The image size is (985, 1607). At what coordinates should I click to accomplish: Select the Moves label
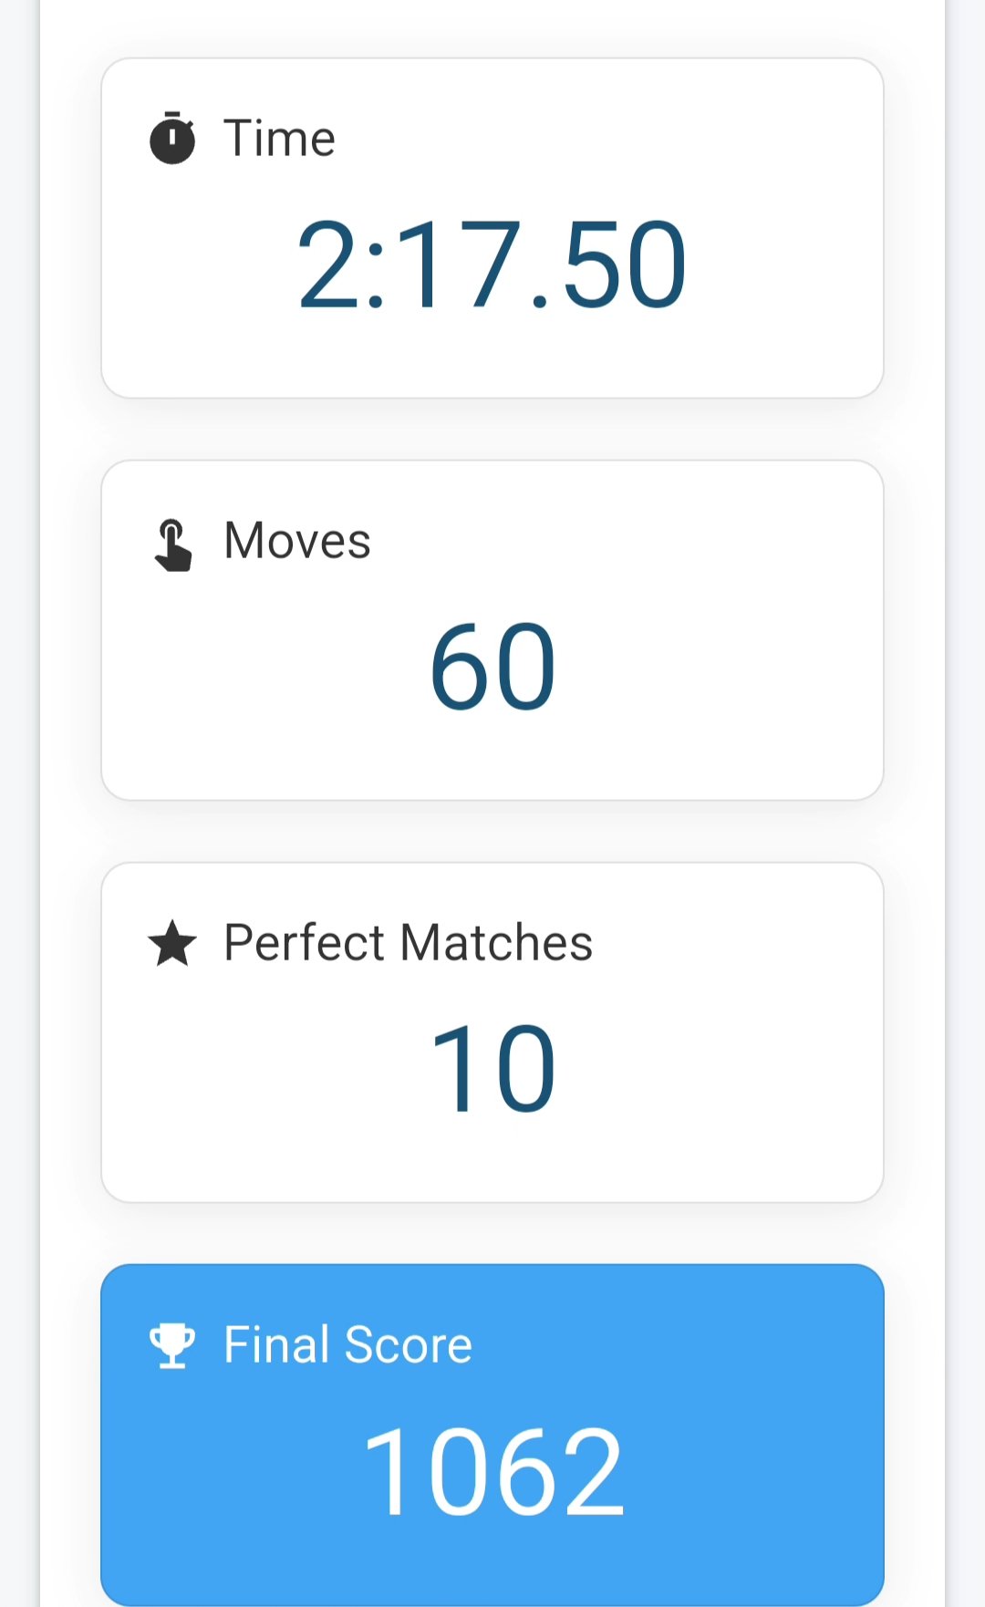coord(297,541)
